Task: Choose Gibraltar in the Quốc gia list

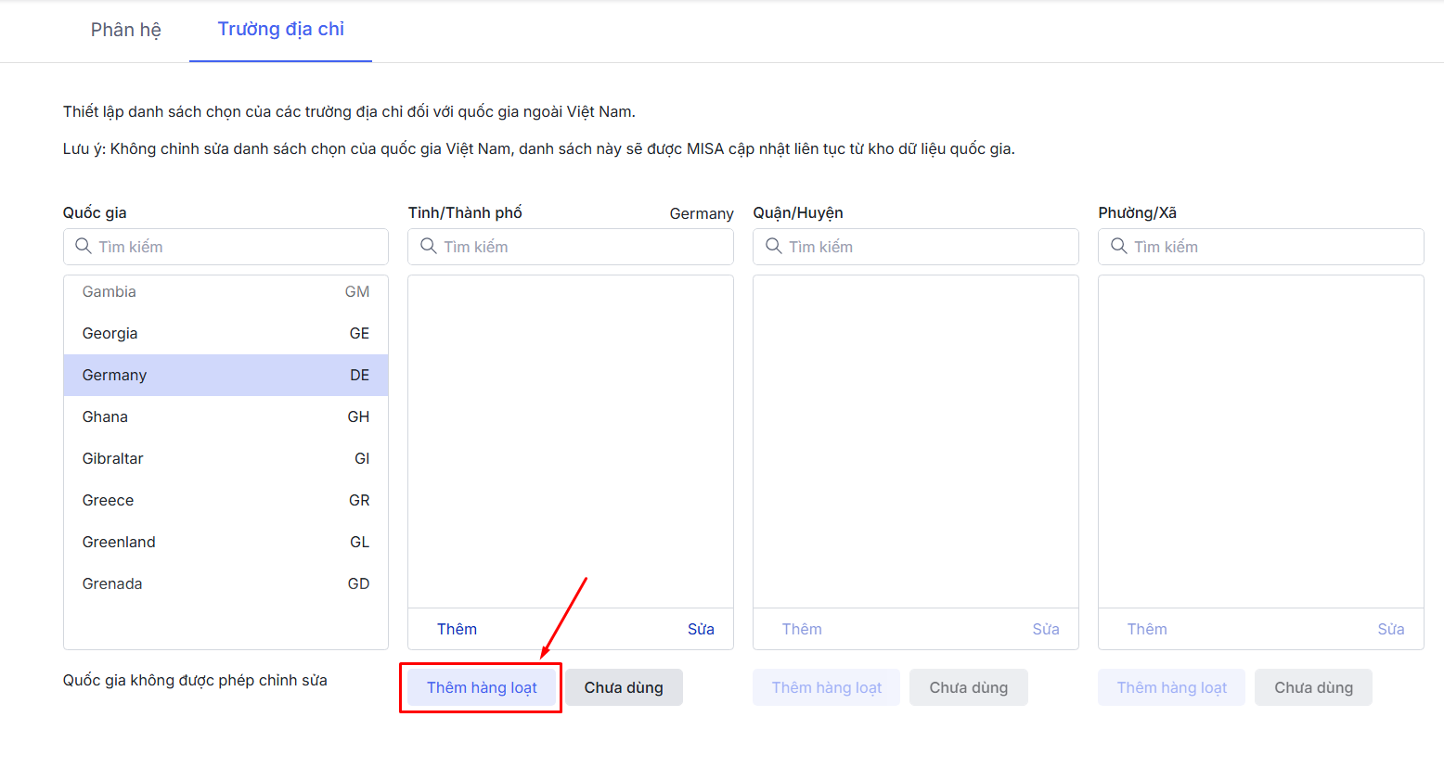Action: pos(226,459)
